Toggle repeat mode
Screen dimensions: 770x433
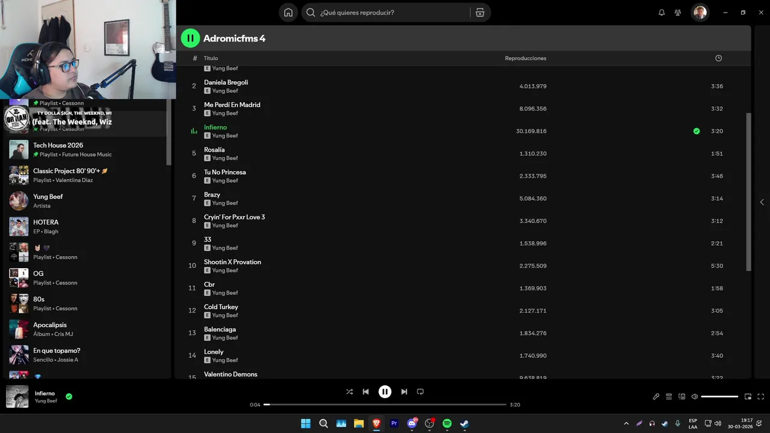click(x=420, y=392)
